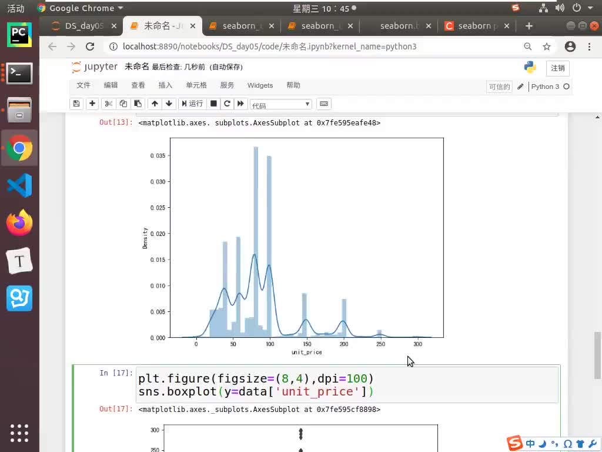Viewport: 602px width, 452px height.
Task: Click the Jupyter logo
Action: tap(95, 67)
